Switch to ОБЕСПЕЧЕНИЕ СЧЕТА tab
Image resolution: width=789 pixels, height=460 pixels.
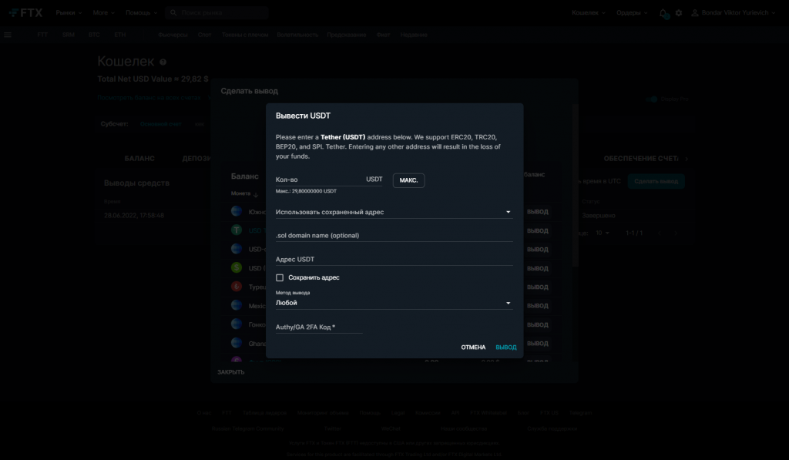(641, 159)
